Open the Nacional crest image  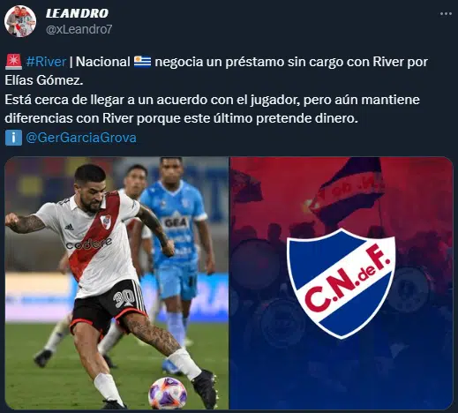(x=342, y=282)
